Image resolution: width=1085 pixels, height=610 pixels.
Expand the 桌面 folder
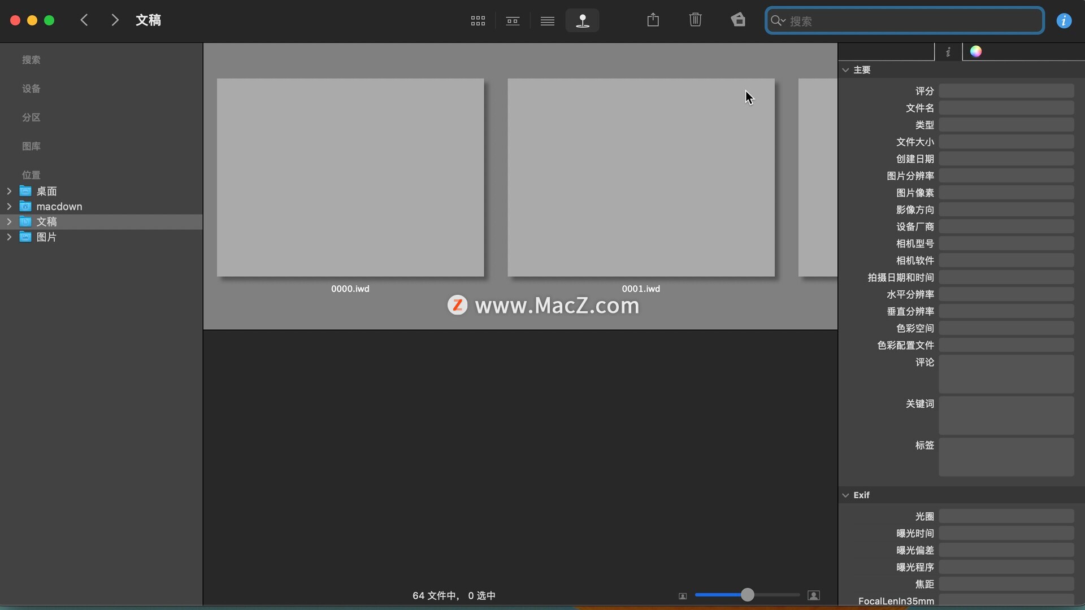tap(9, 191)
